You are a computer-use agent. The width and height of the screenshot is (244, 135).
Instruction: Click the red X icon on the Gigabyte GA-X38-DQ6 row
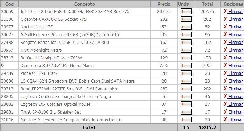pyautogui.click(x=225, y=19)
